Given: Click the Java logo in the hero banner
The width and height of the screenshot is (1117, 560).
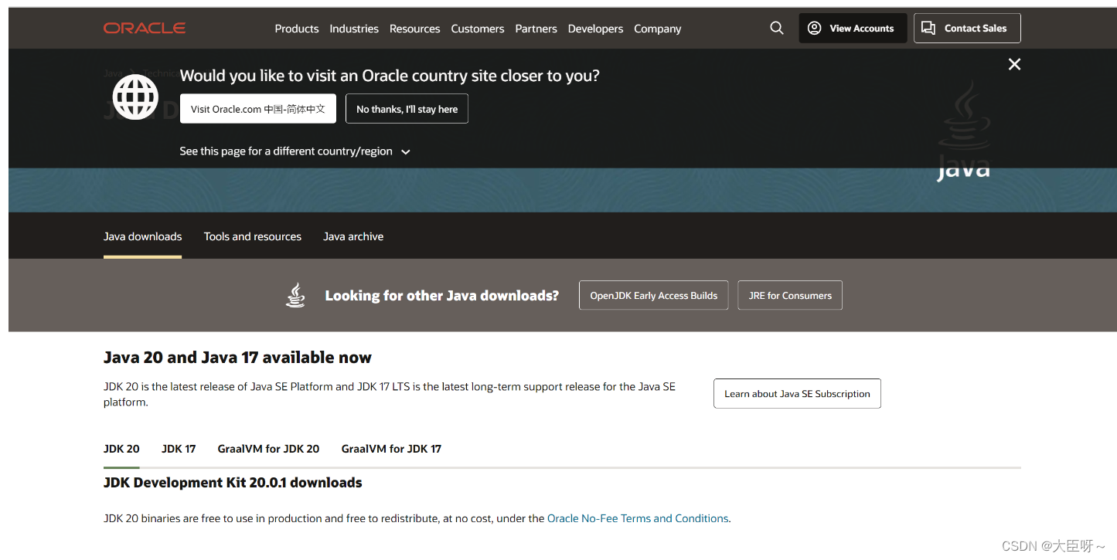Looking at the screenshot, I should [963, 131].
